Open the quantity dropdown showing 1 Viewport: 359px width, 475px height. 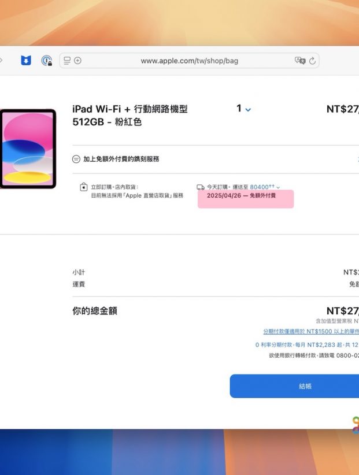click(x=243, y=109)
